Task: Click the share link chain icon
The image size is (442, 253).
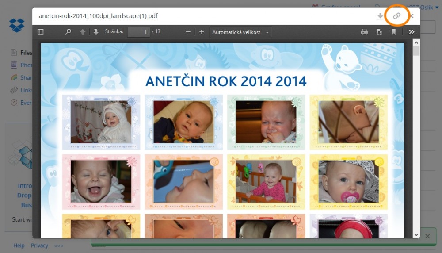Action: [396, 16]
